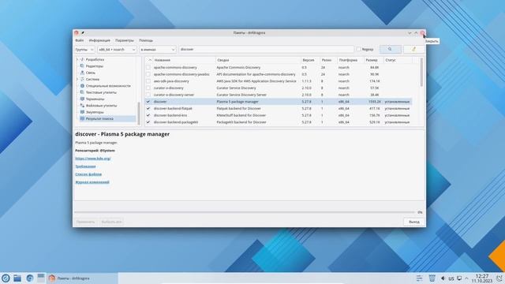Sort by the Размер column header

(x=373, y=60)
